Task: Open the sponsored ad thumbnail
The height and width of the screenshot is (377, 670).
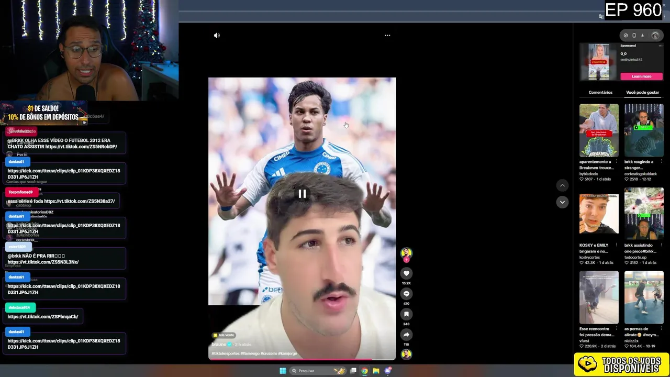Action: (x=599, y=62)
